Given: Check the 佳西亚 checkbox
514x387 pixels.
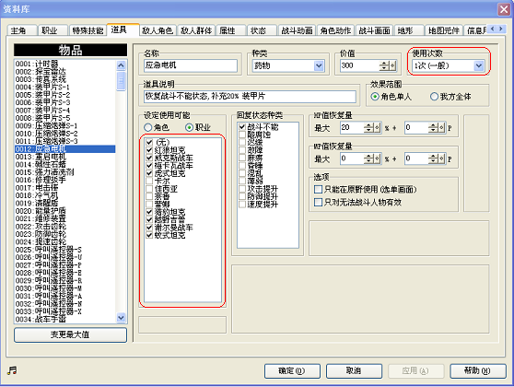Looking at the screenshot, I should (149, 189).
